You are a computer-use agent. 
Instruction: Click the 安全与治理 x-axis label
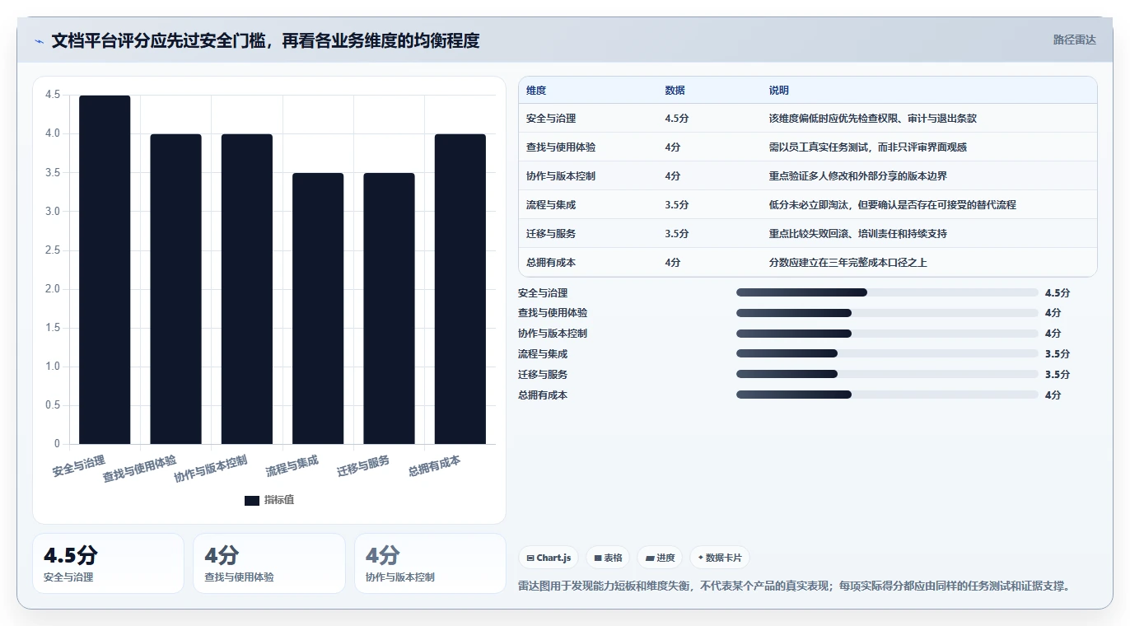pyautogui.click(x=79, y=466)
